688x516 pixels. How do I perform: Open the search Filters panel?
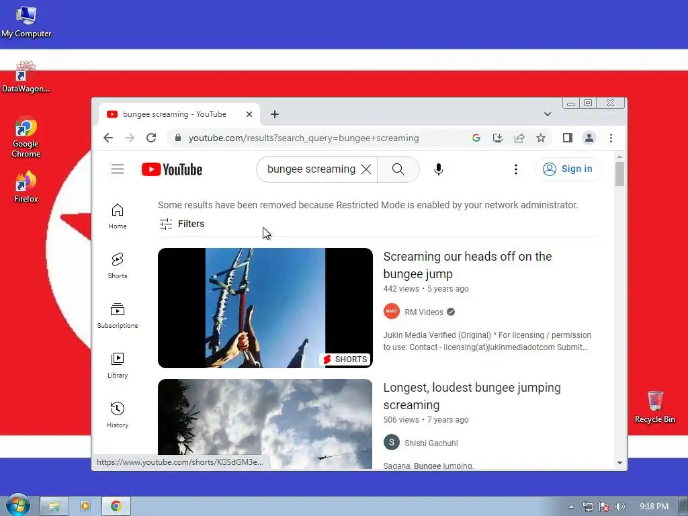(181, 224)
